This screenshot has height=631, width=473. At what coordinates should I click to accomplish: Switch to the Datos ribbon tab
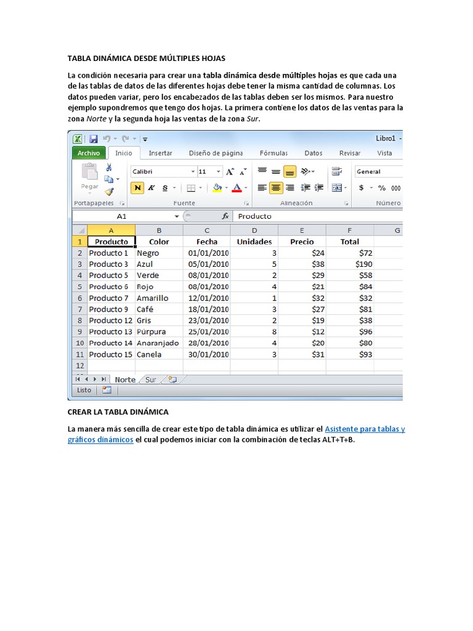click(x=313, y=153)
